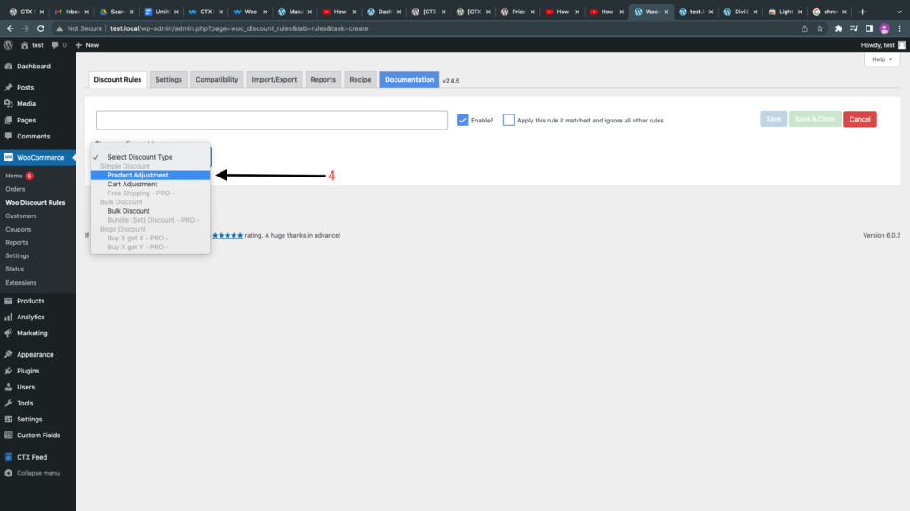
Task: Open Appearance in sidebar
Action: (x=37, y=354)
